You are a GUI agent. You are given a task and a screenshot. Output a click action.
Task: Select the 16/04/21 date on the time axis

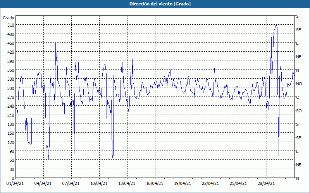[x=155, y=184]
